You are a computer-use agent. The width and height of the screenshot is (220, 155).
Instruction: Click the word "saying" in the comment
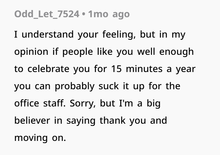coord(81,121)
